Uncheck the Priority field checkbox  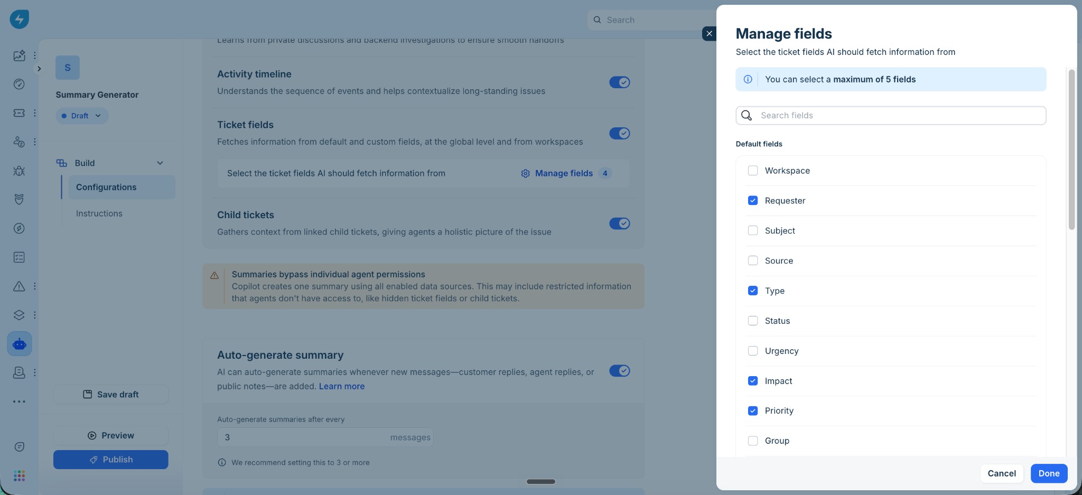point(753,411)
